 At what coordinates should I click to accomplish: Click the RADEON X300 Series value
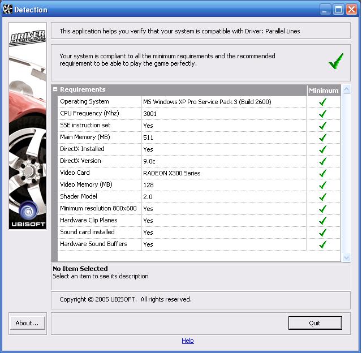172,173
